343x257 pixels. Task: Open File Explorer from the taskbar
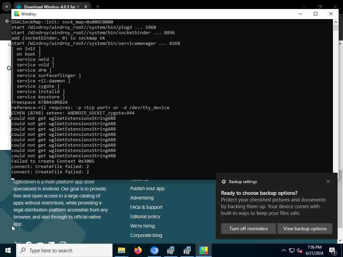[121, 250]
